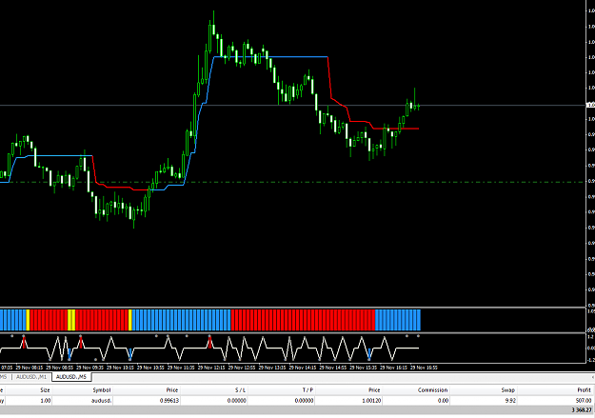The height and width of the screenshot is (418, 595).
Task: Click the Price header beside Commission
Action: 374,390
